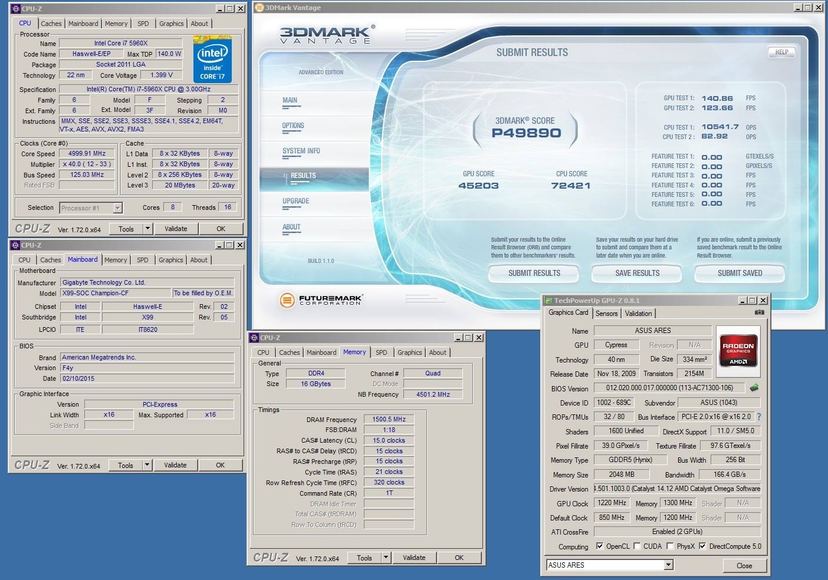Click the 3DMark Vantage logo

(327, 35)
